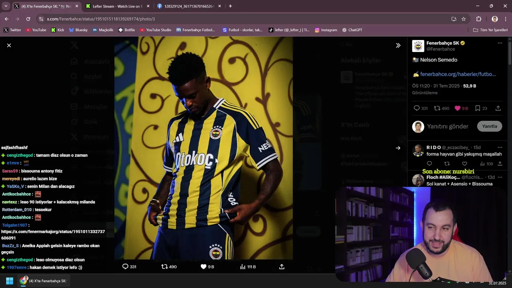This screenshot has height=288, width=512.
Task: Open the YouTube bookmark
Action: (36, 30)
